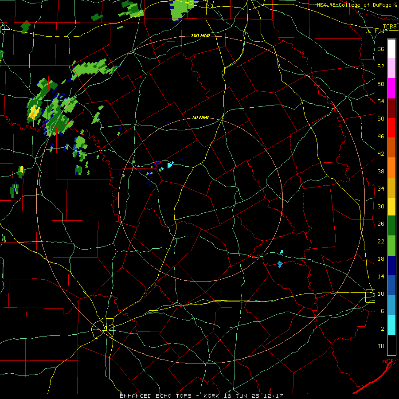The image size is (399, 399).
Task: Click the medium blue legend swatch near 10
Action: 391,285
